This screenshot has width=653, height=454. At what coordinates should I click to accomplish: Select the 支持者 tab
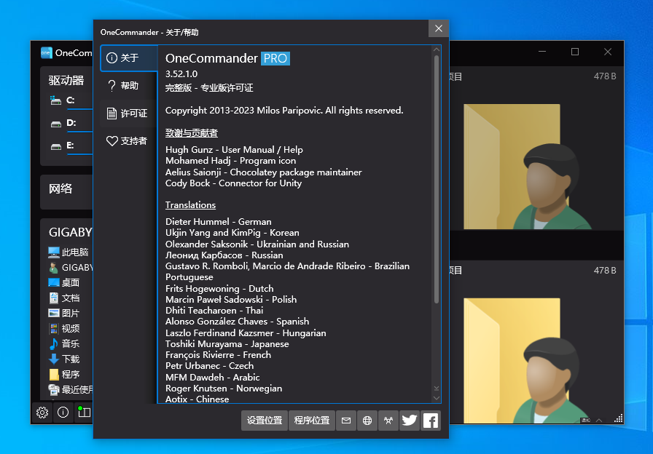[x=128, y=141]
